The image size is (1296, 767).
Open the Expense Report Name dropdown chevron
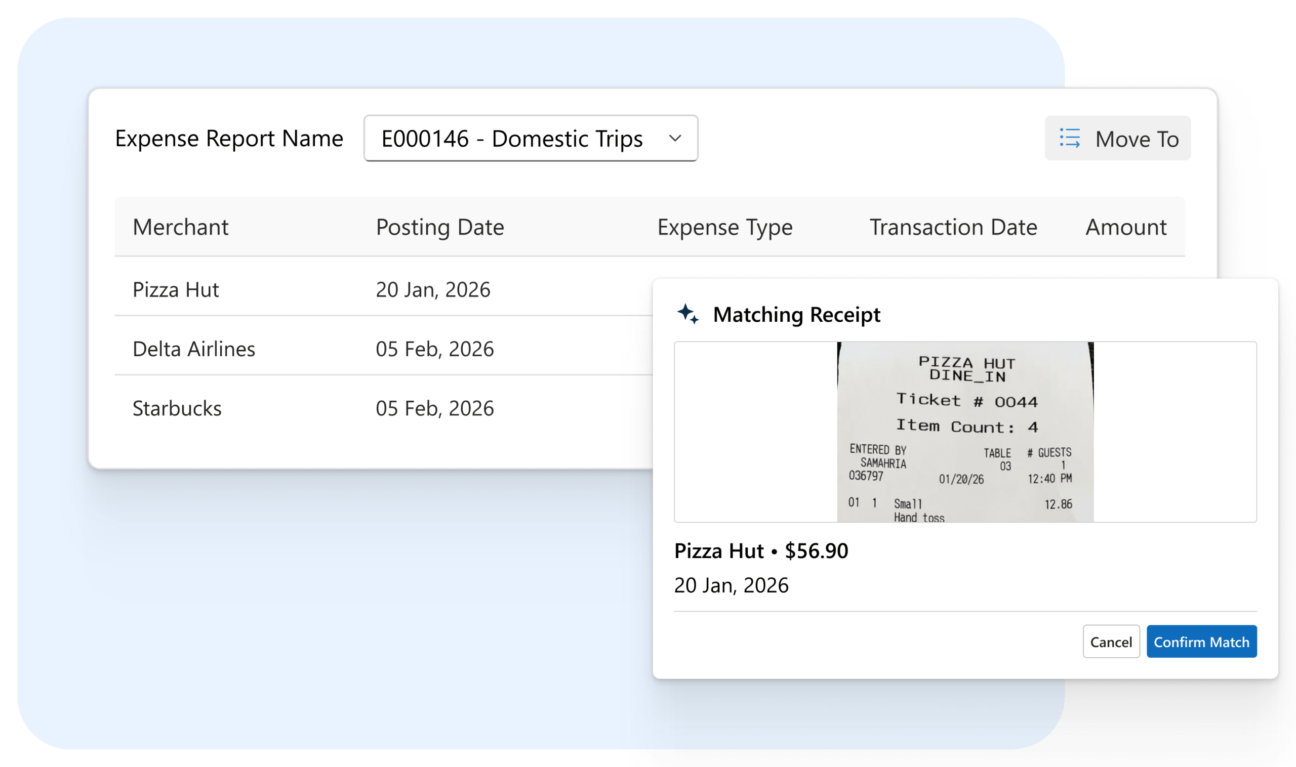click(x=676, y=138)
